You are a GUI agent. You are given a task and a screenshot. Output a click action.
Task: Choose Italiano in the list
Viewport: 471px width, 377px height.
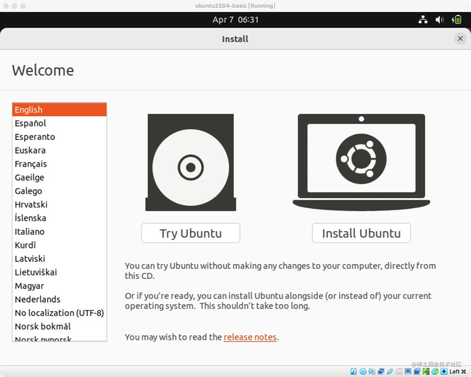[x=59, y=231]
